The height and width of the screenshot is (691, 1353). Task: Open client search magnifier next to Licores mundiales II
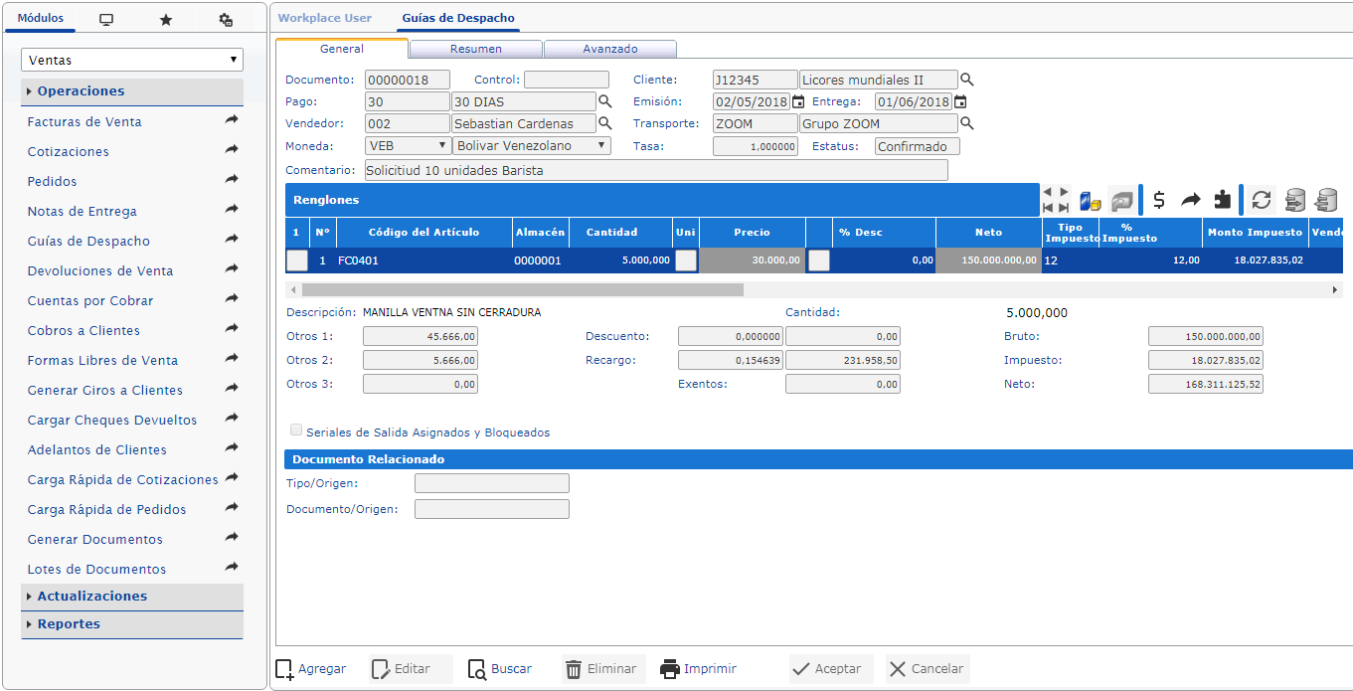967,80
